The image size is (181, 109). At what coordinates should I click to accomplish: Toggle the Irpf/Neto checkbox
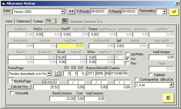click(127, 54)
